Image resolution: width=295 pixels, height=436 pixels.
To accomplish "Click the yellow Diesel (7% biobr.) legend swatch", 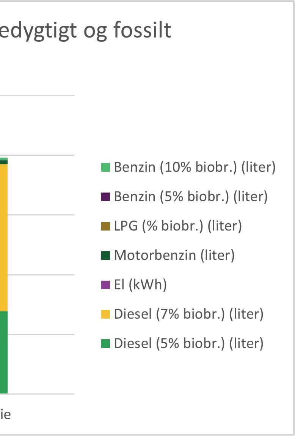I will pyautogui.click(x=105, y=314).
